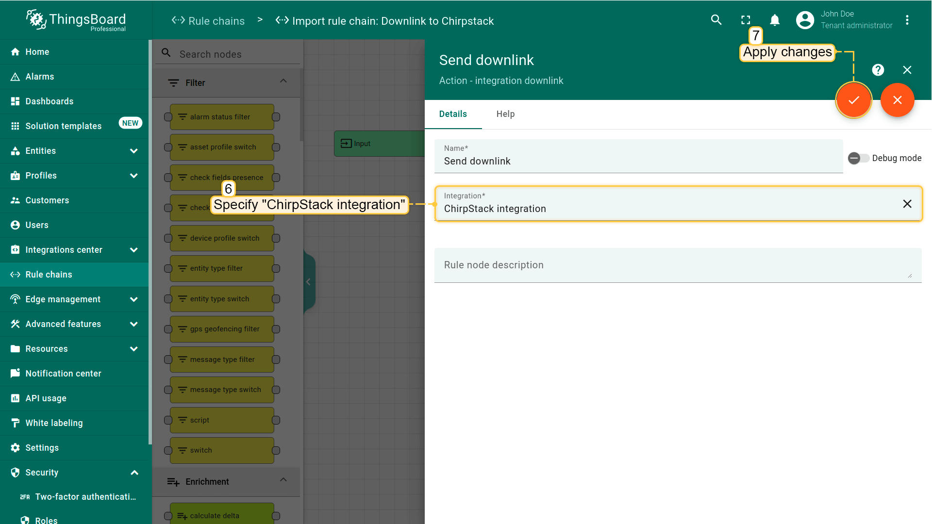
Task: Enable the Debug mode toggle
Action: [858, 158]
